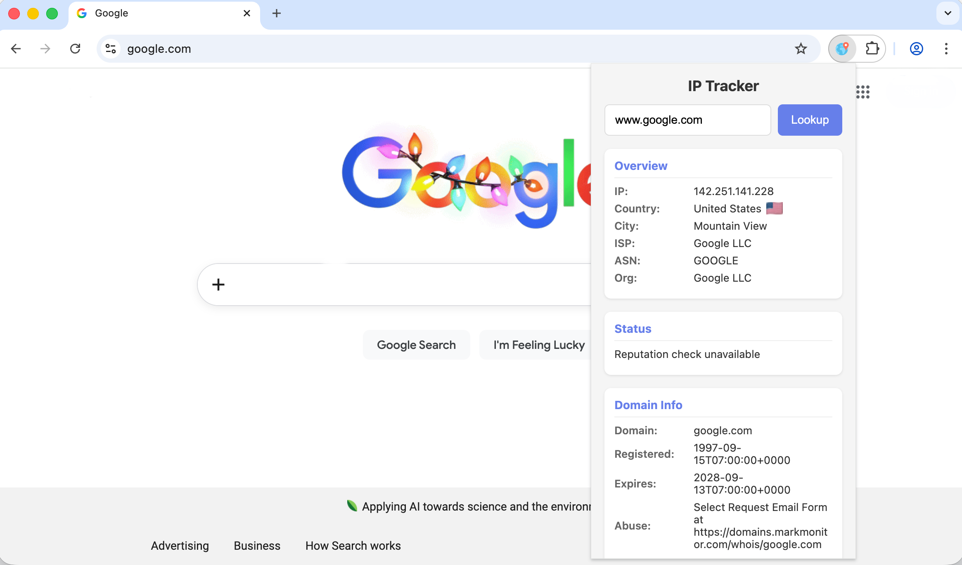The image size is (962, 565).
Task: Open the Chrome profile avatar
Action: click(916, 49)
